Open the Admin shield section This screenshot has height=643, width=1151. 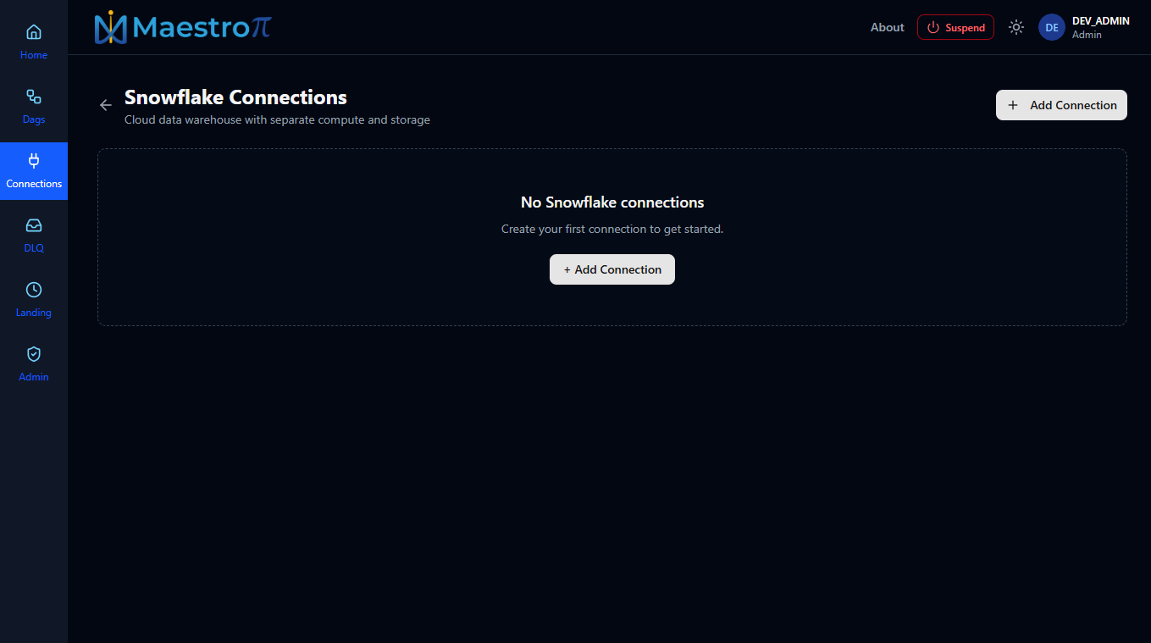pos(34,364)
